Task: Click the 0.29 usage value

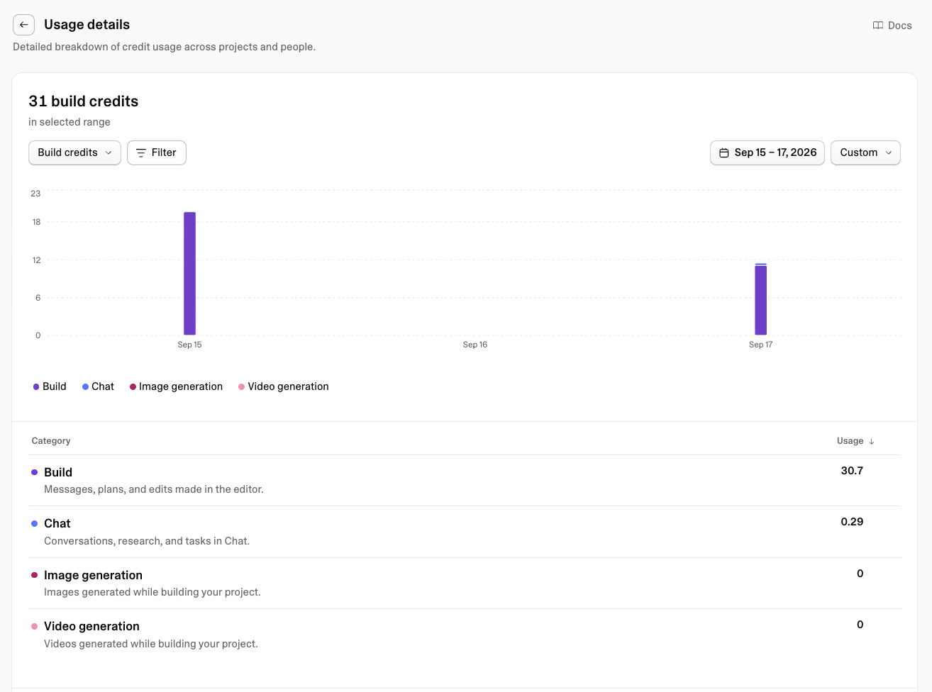Action: [x=852, y=522]
